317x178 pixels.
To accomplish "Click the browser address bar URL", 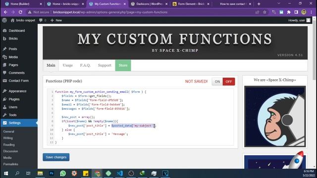I will [110, 12].
